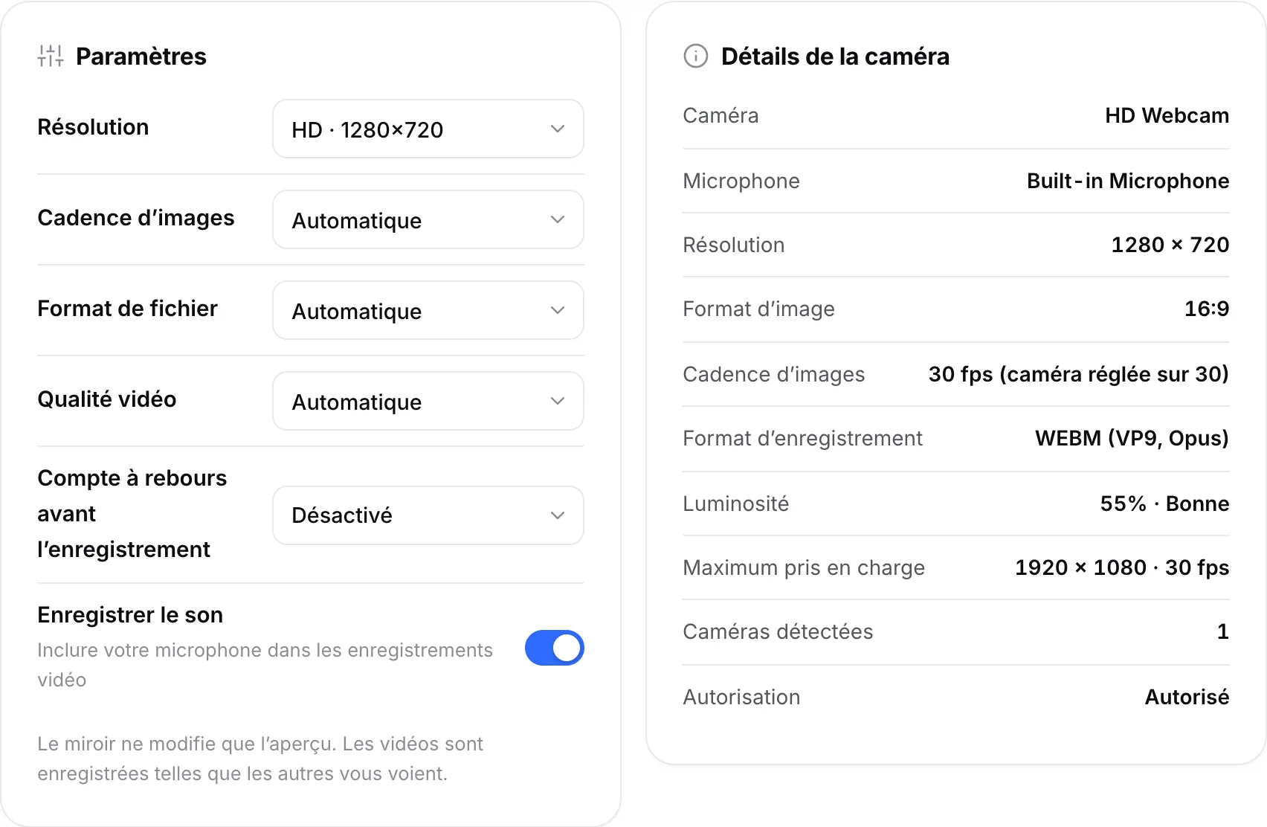The height and width of the screenshot is (827, 1267).
Task: Click the Enregistrer le son label
Action: (x=130, y=615)
